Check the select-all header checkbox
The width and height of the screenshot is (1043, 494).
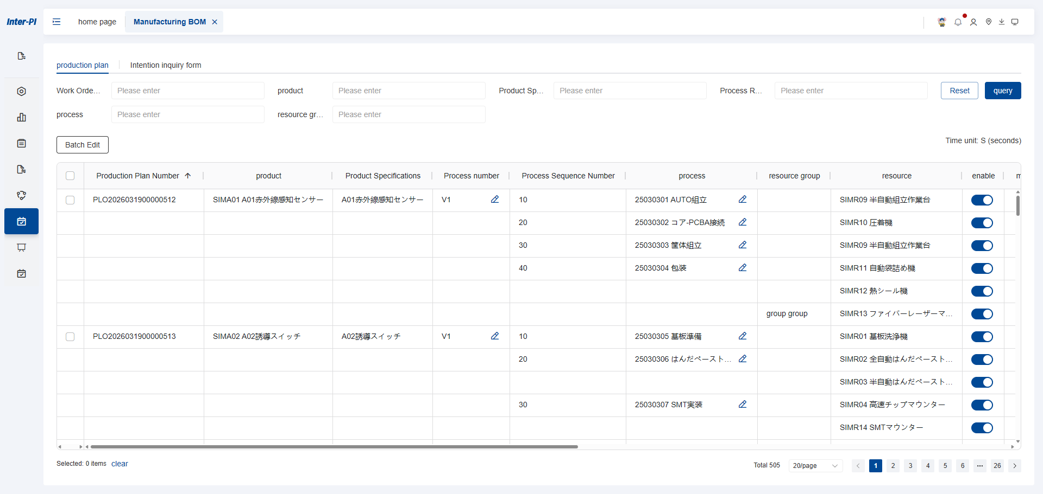pyautogui.click(x=70, y=176)
